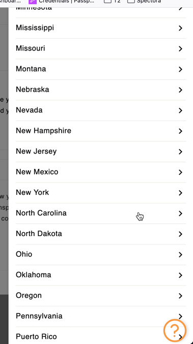The image size is (193, 344).
Task: Click the arrow beside Montana
Action: pyautogui.click(x=180, y=69)
